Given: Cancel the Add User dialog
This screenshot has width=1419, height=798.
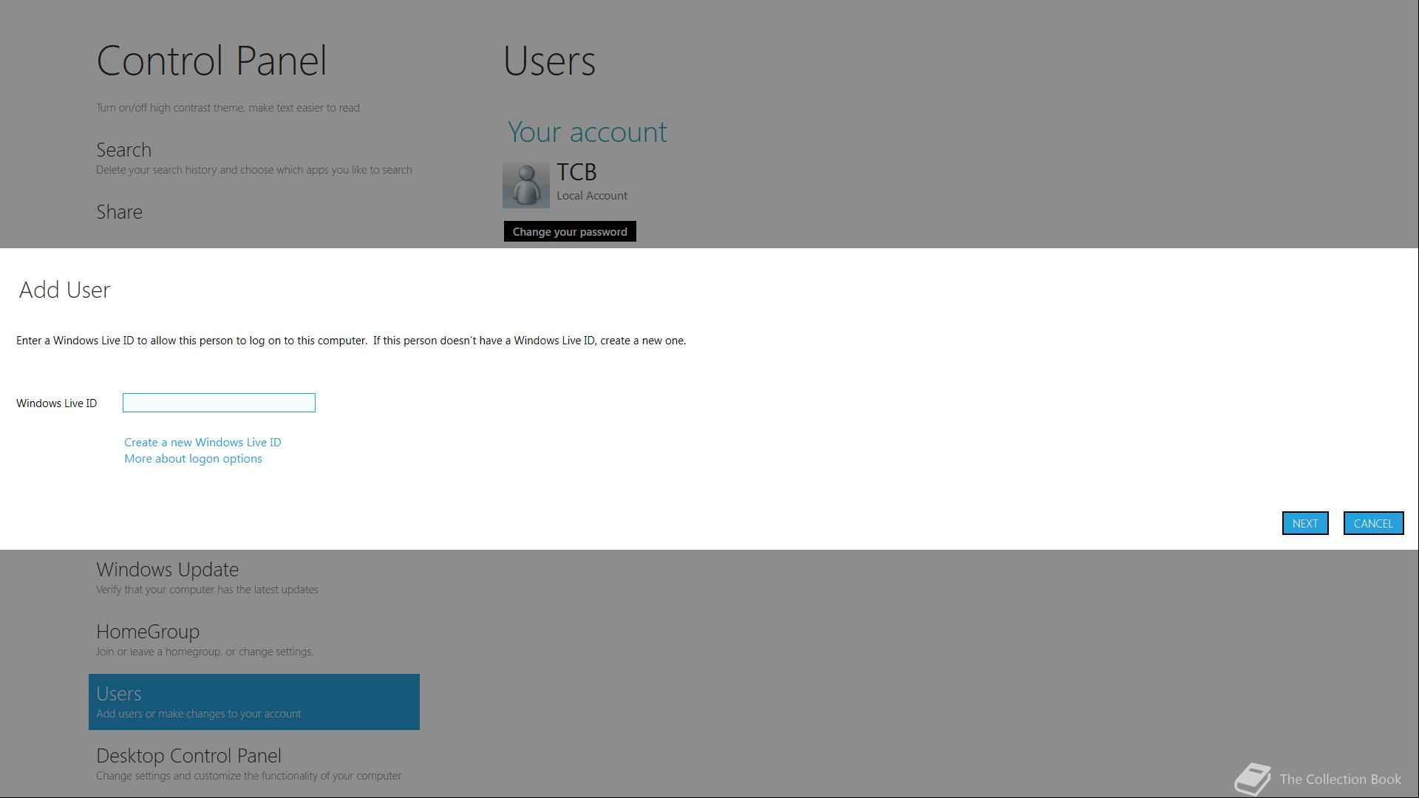Looking at the screenshot, I should (1373, 523).
